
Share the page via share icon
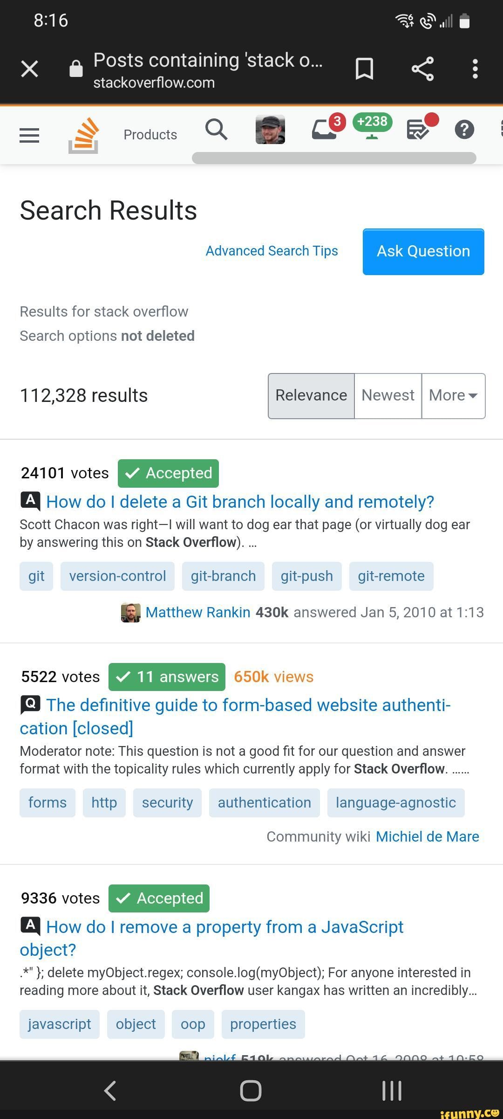pos(422,69)
